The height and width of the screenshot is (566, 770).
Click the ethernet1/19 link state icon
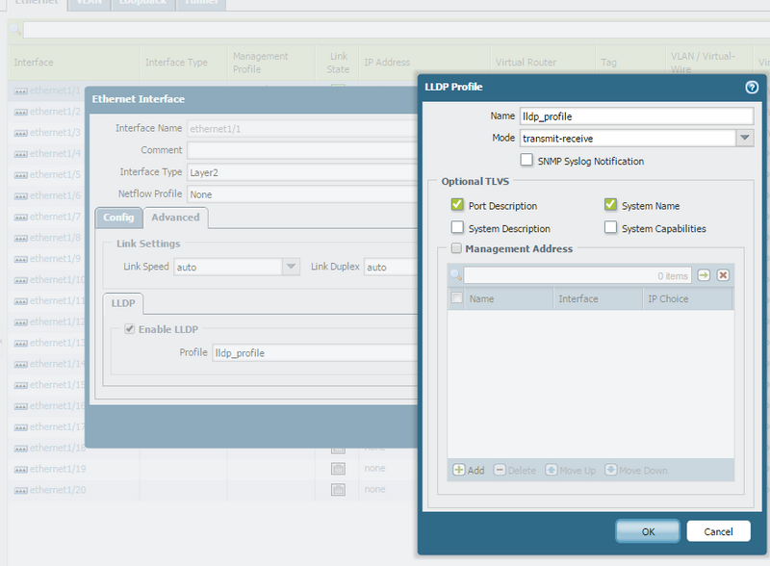pos(338,469)
